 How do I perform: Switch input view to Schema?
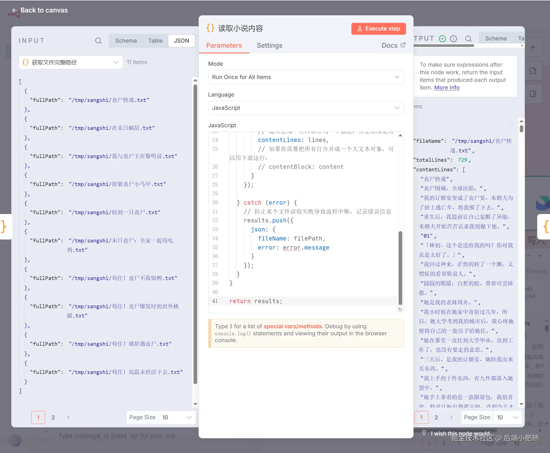point(126,41)
